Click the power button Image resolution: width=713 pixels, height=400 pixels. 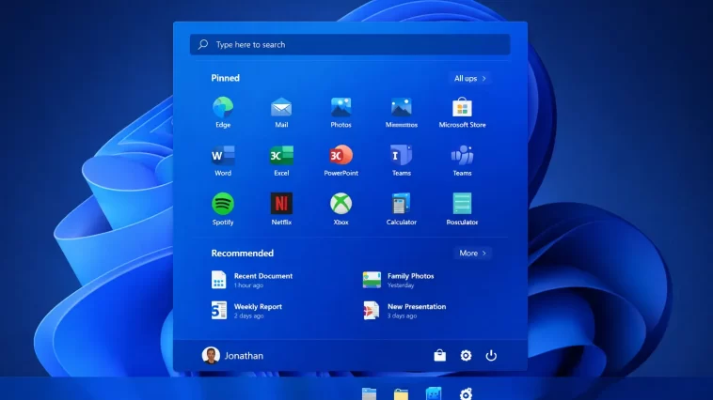tap(491, 356)
